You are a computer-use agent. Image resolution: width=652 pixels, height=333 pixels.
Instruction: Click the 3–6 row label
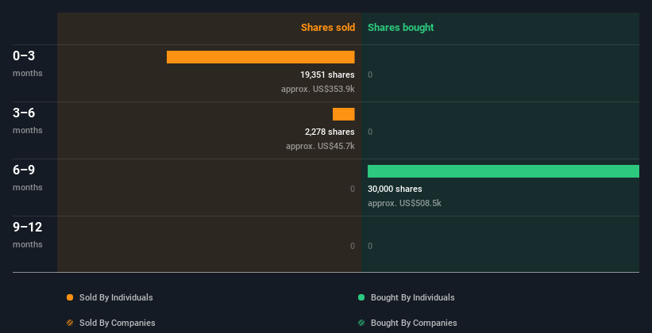pos(24,113)
